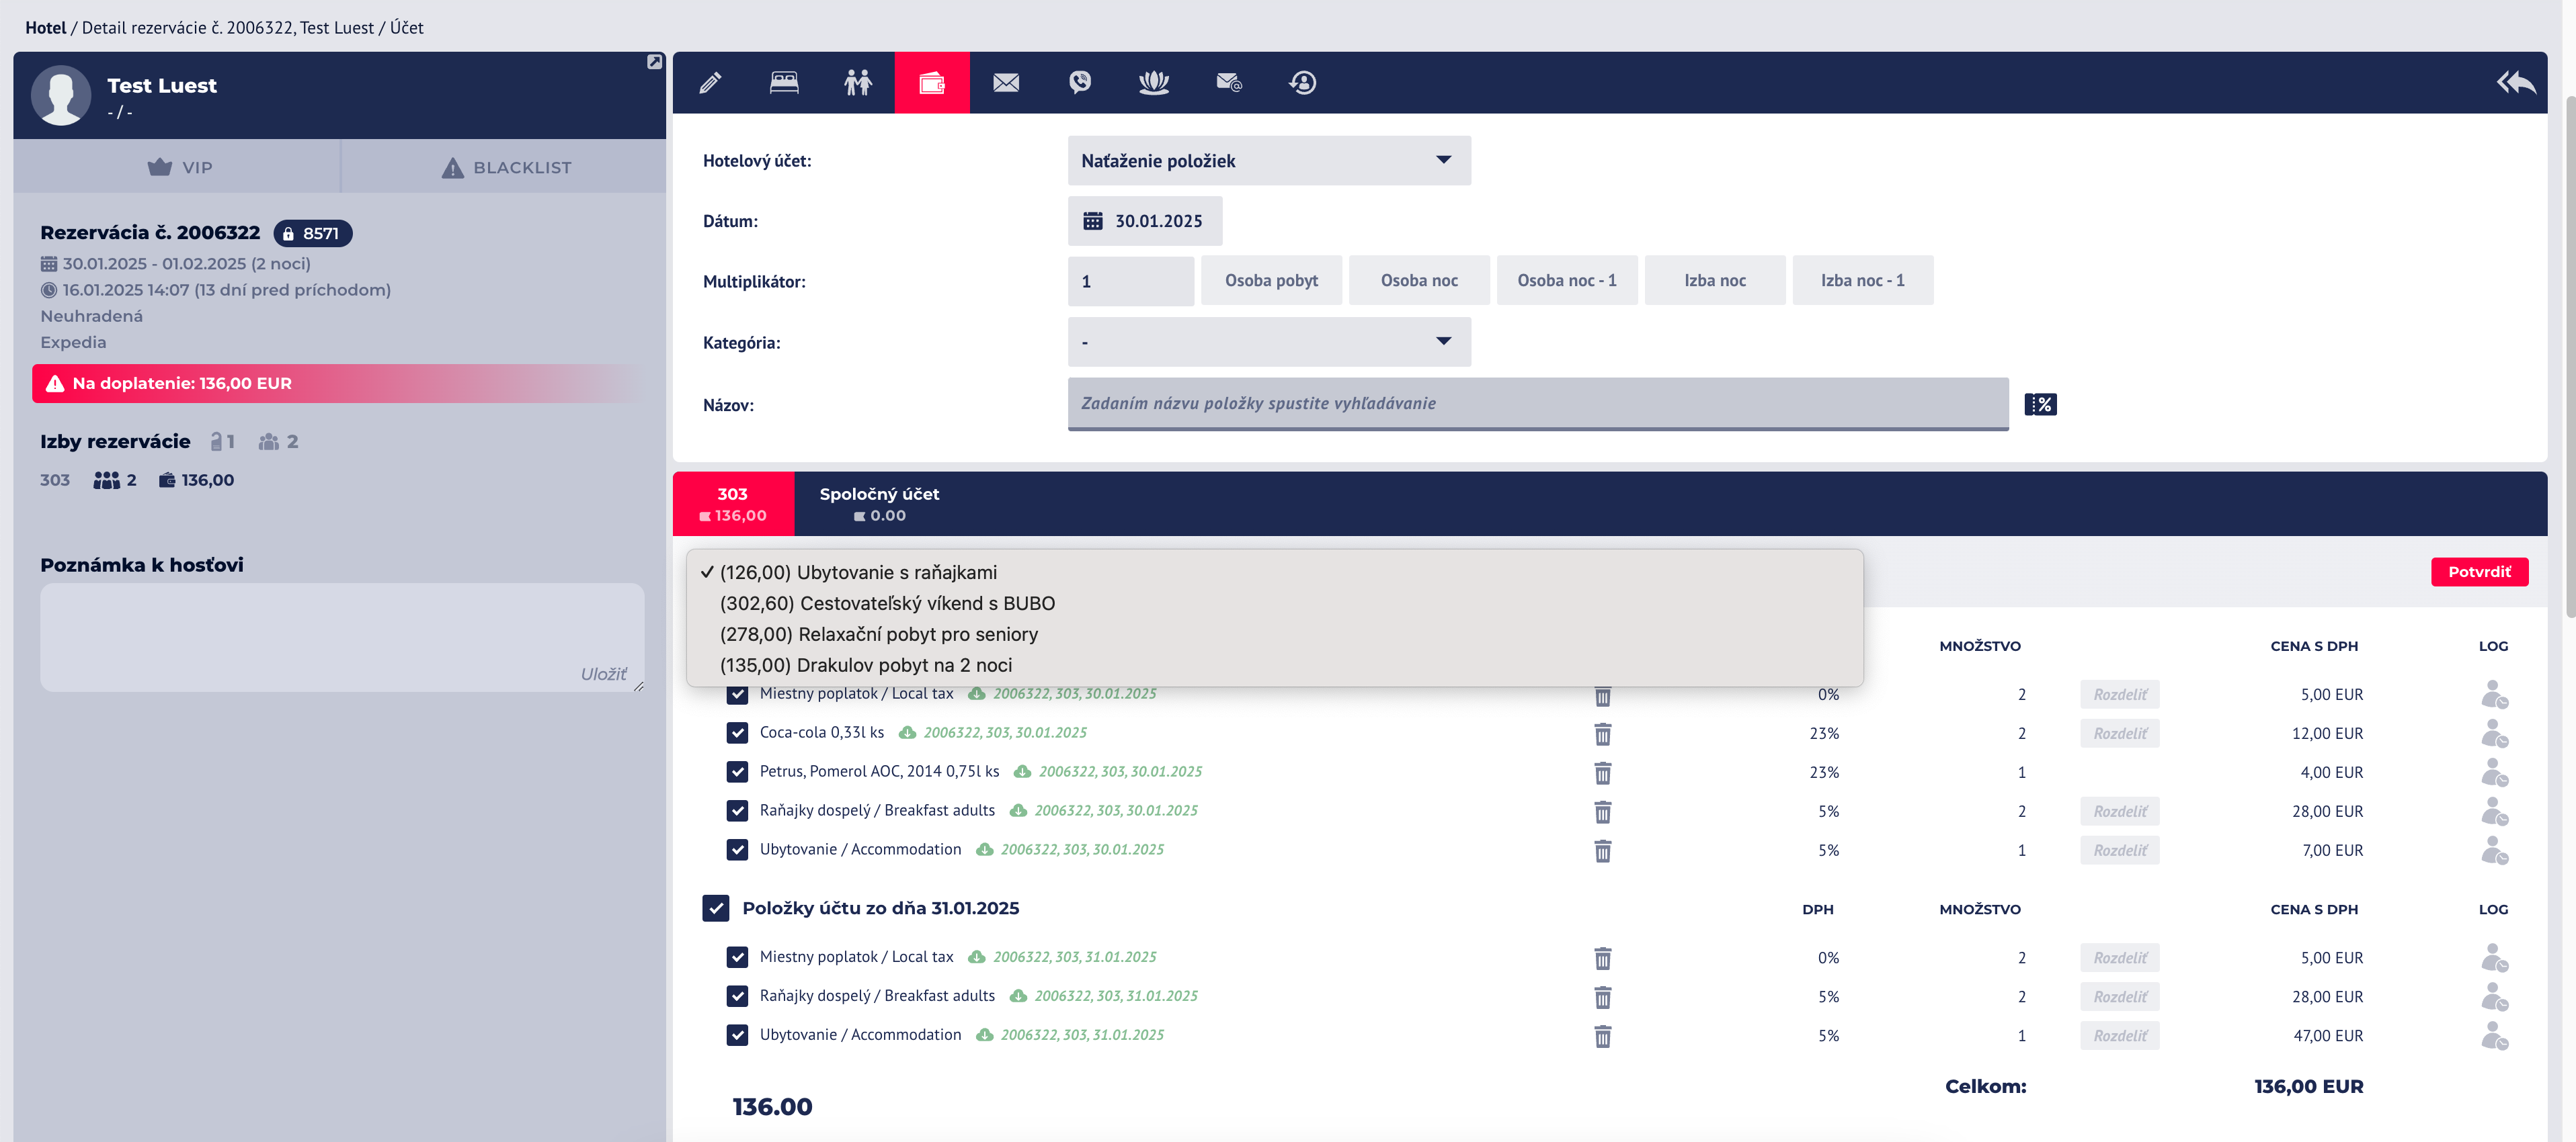Image resolution: width=2576 pixels, height=1142 pixels.
Task: Open the pencil edit reservation tab
Action: point(710,83)
